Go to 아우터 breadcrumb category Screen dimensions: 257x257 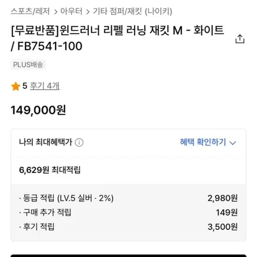pyautogui.click(x=71, y=12)
